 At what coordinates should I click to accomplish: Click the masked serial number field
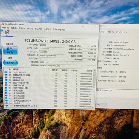[52, 48]
